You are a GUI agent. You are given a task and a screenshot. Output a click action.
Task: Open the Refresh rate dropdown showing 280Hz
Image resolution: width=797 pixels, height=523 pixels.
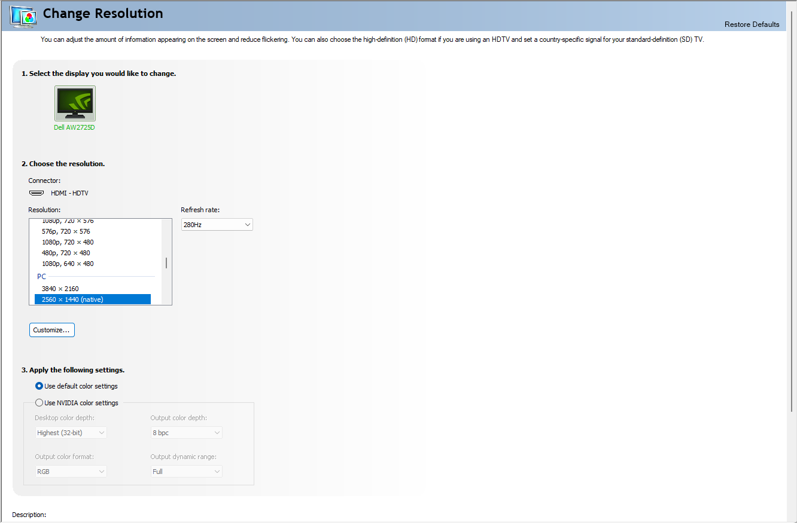pyautogui.click(x=217, y=225)
